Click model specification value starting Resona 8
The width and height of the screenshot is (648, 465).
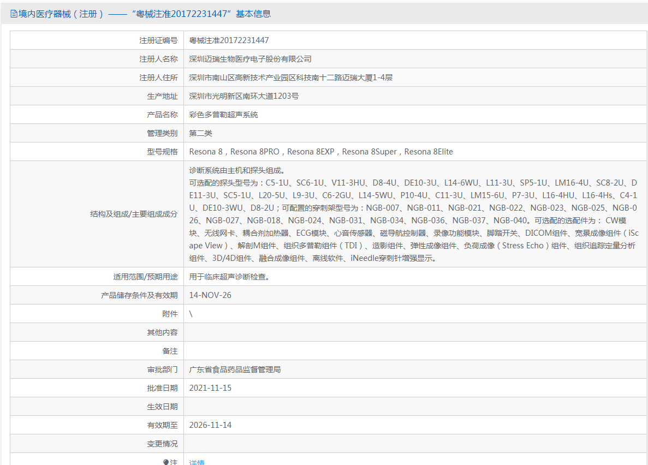[321, 152]
